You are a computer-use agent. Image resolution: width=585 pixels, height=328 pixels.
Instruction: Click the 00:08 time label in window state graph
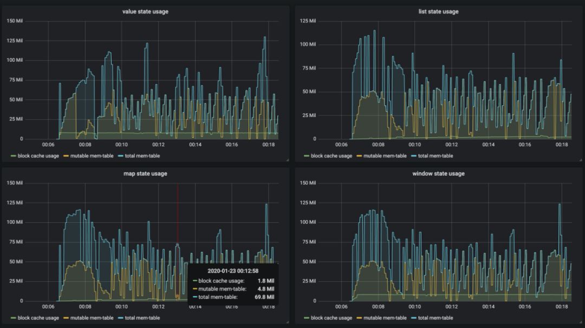[x=378, y=307]
